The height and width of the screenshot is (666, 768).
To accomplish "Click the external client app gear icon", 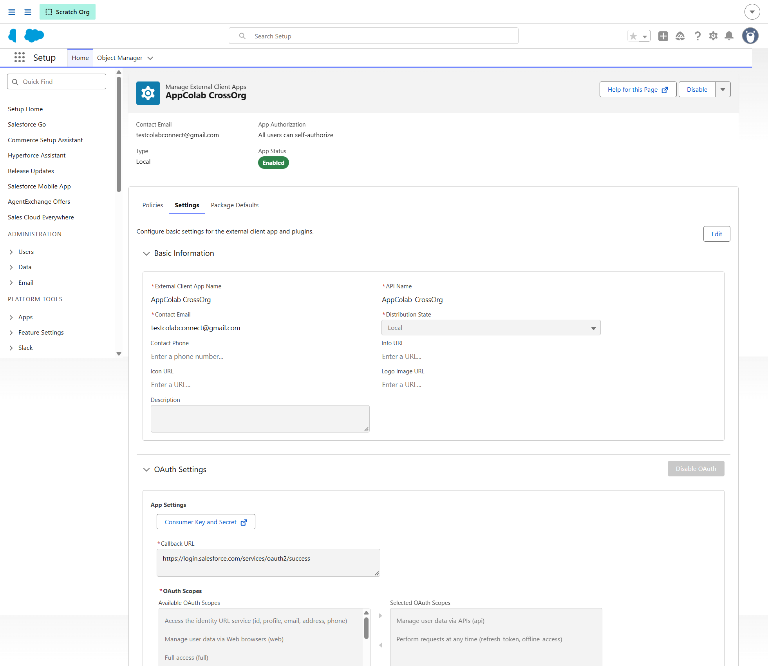I will tap(148, 93).
